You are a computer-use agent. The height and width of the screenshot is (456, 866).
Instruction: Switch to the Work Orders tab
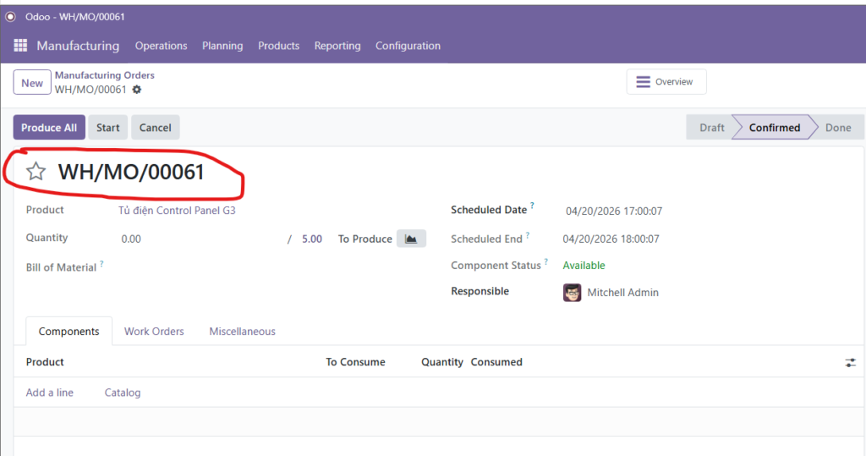(154, 332)
